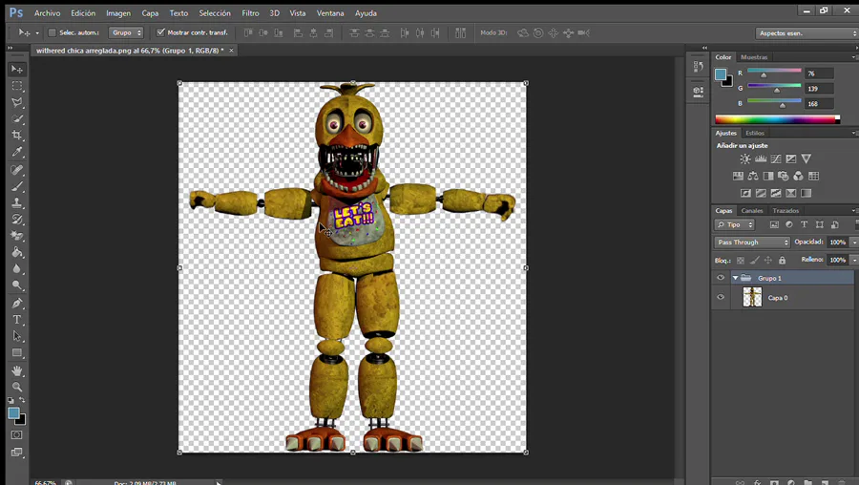This screenshot has height=485, width=859.
Task: Pick the Hand tool
Action: pos(17,370)
